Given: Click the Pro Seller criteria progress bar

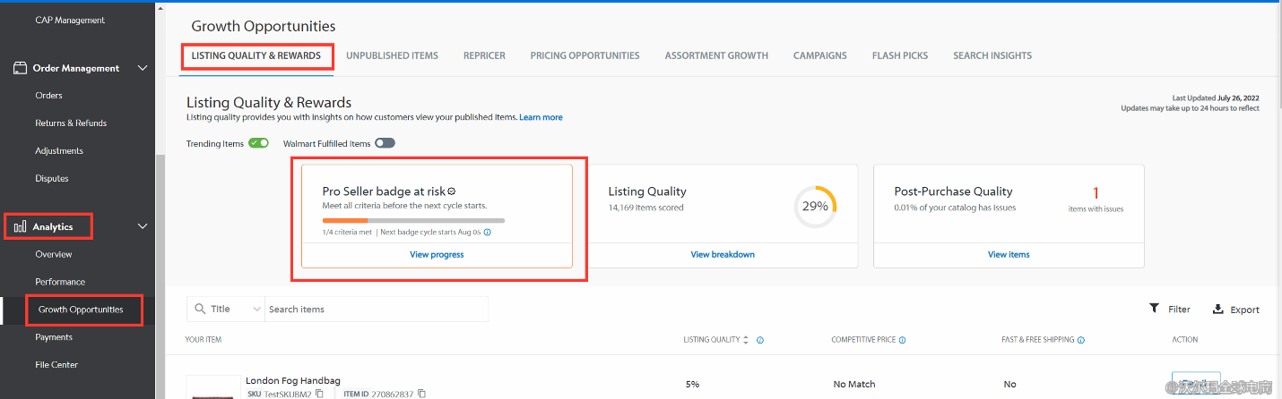Looking at the screenshot, I should click(413, 220).
